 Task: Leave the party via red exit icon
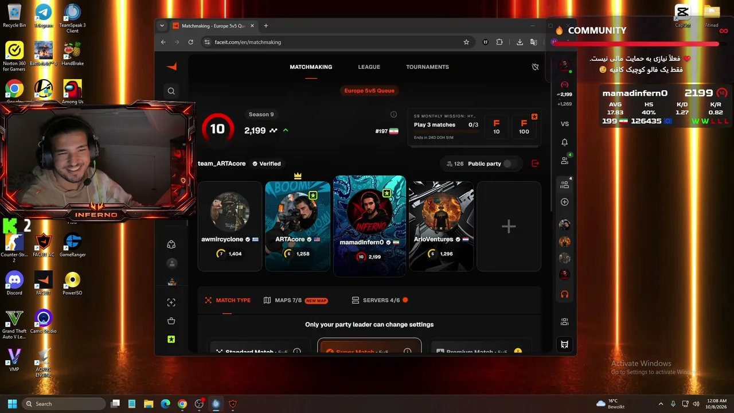click(x=535, y=163)
